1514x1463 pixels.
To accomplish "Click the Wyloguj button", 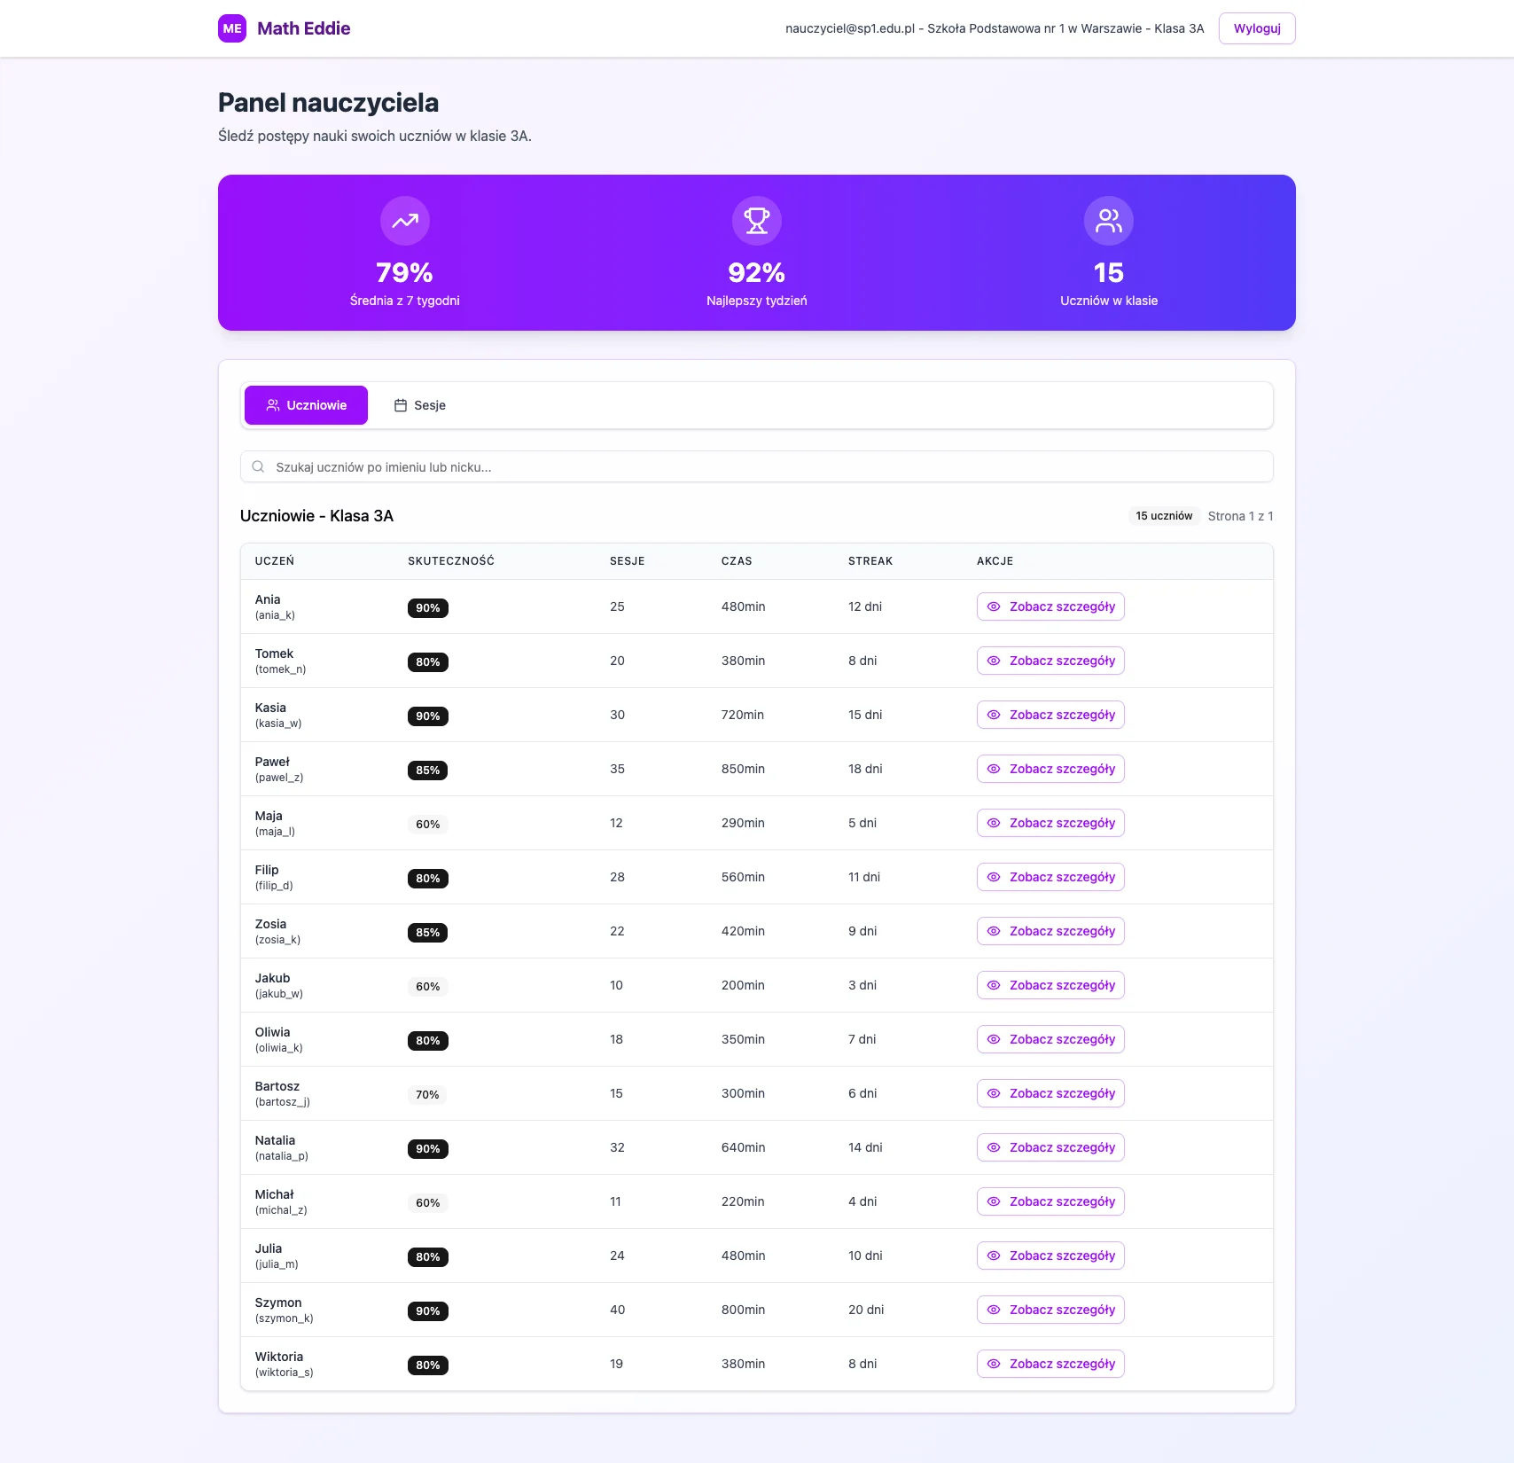I will 1256,28.
